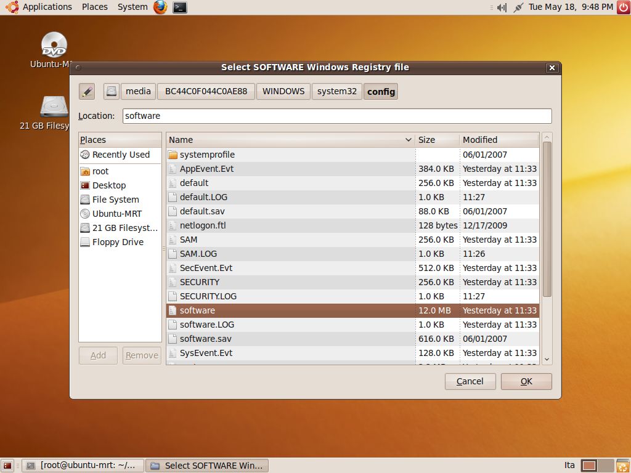The width and height of the screenshot is (631, 473).
Task: Sort files by the Size column header
Action: pos(437,140)
